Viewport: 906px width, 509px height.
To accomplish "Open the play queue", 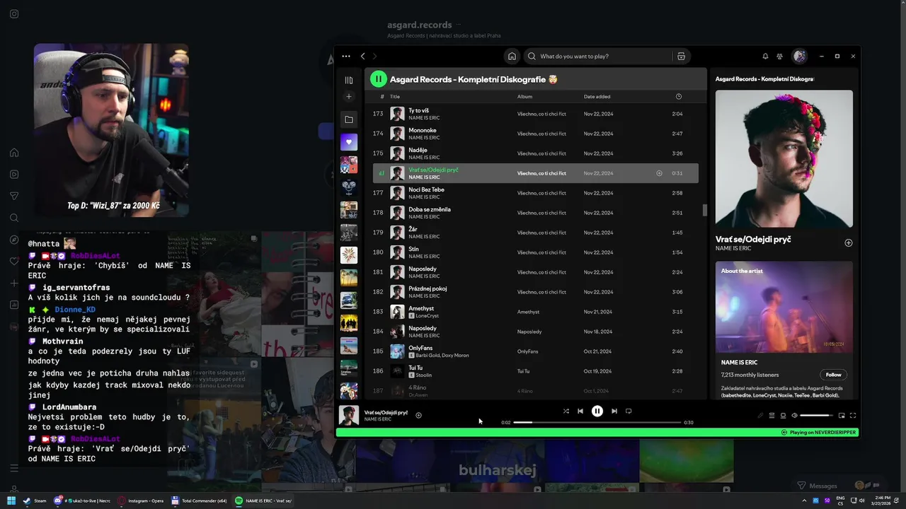I will 772,416.
